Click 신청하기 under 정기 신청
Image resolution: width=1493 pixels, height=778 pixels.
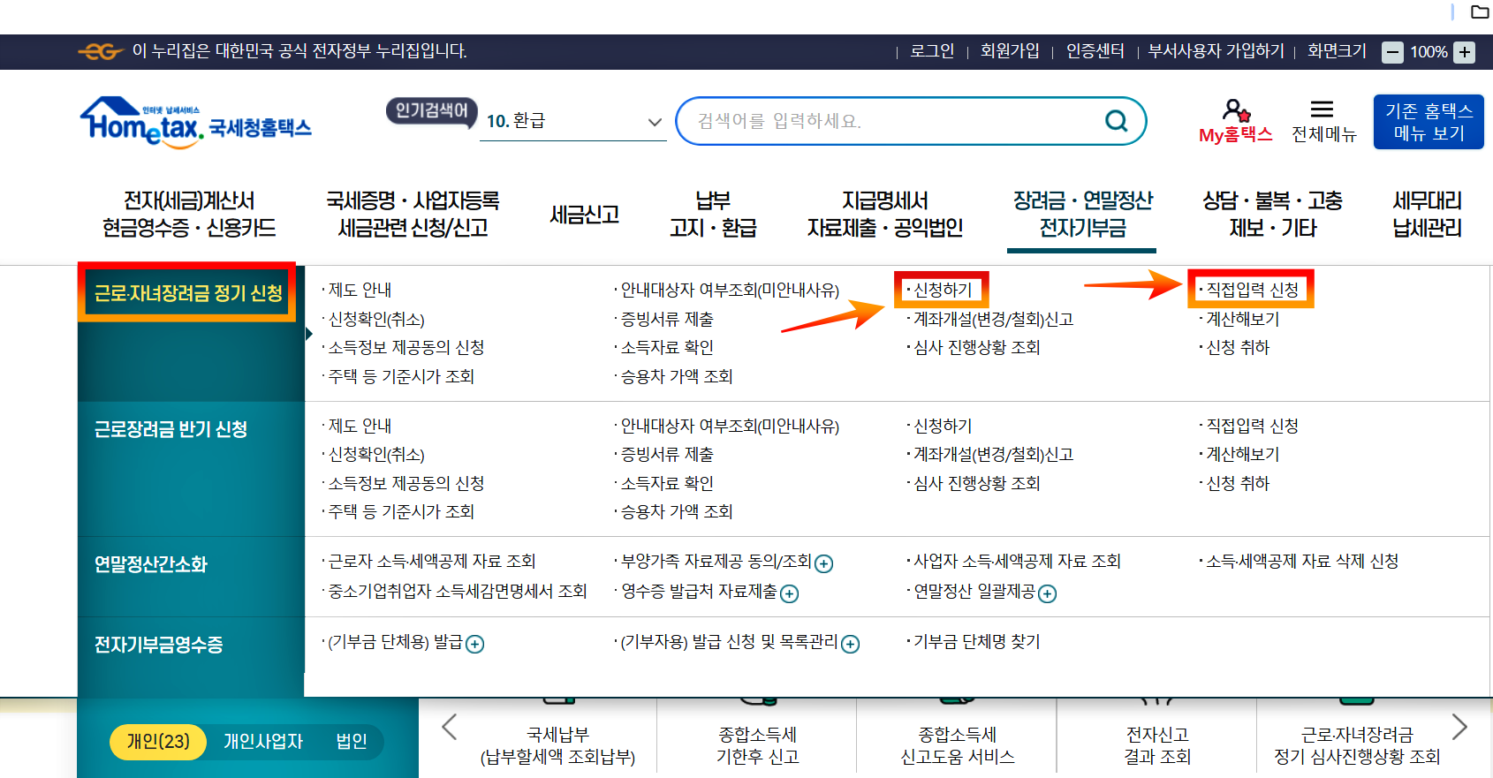point(942,290)
